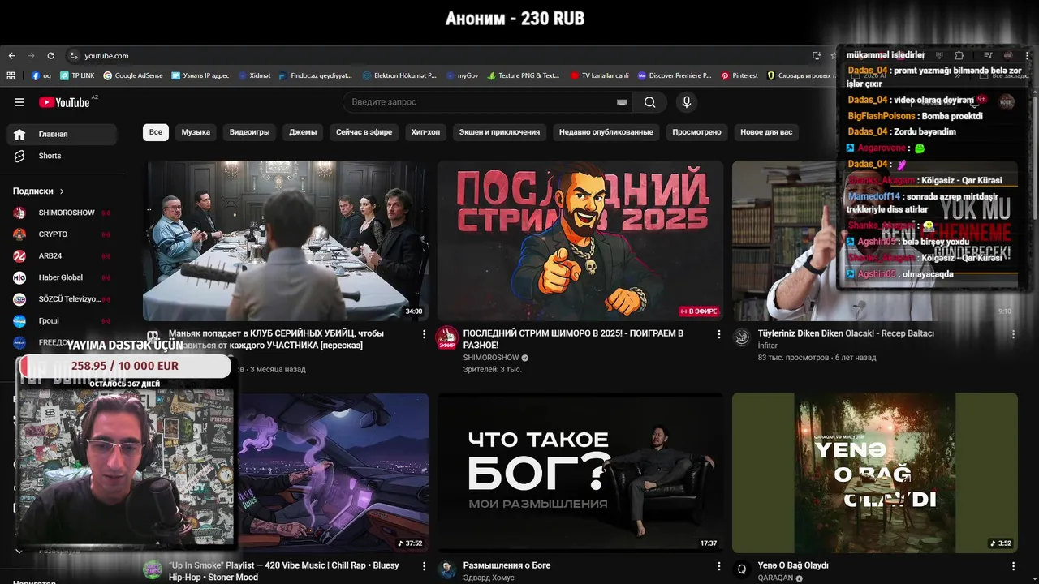Open the Гроші subscription
Viewport: 1039px width, 584px height.
[62, 320]
